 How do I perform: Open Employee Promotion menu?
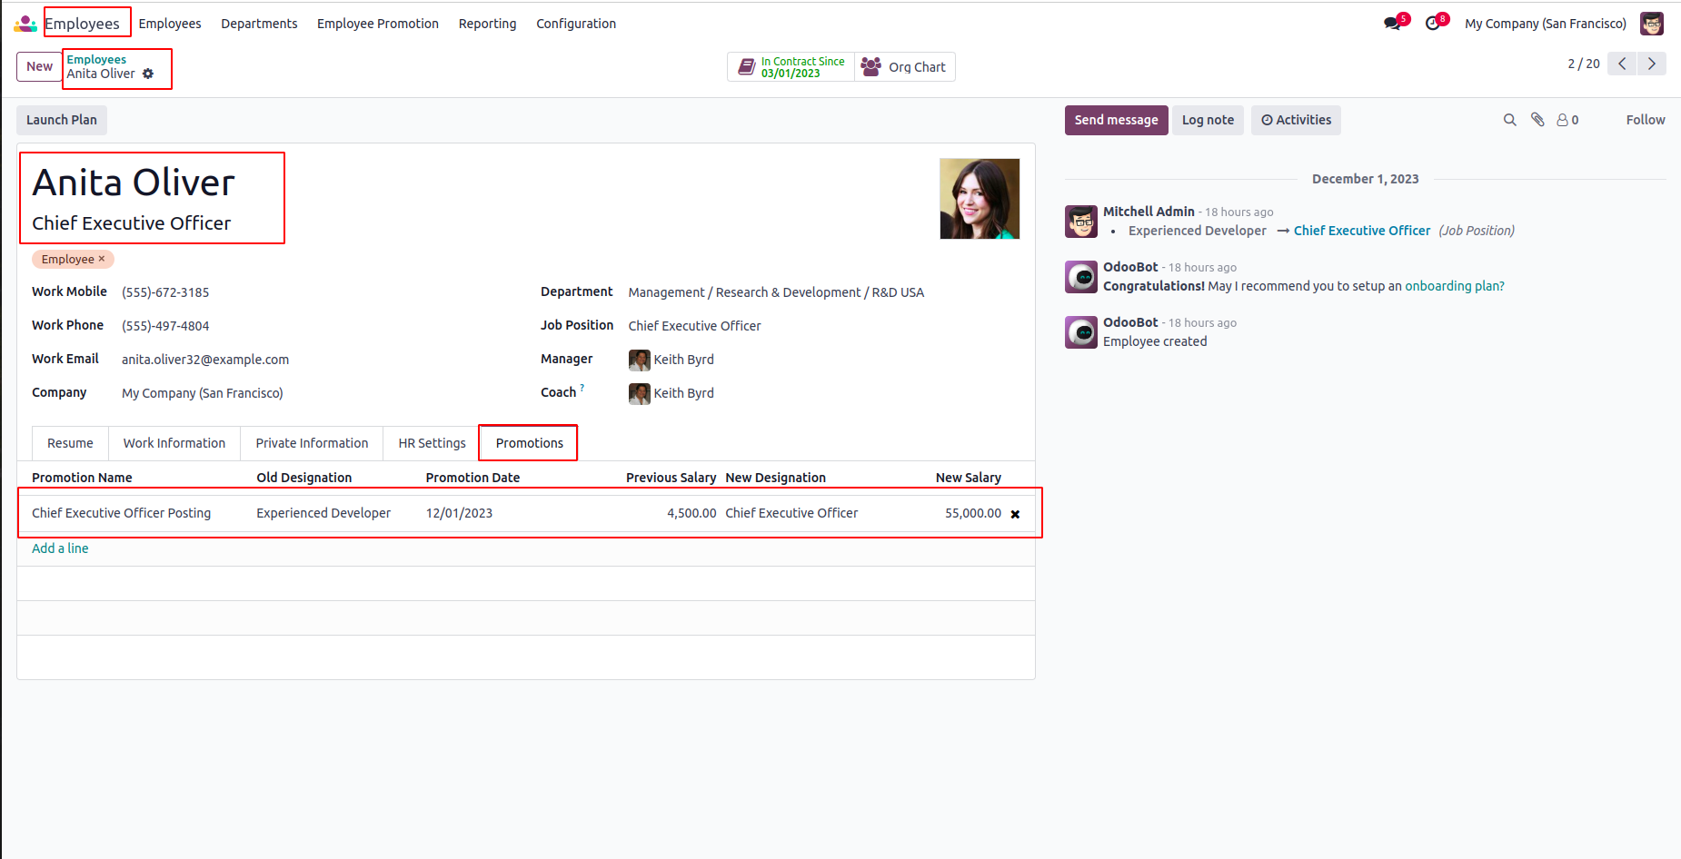[x=378, y=24]
